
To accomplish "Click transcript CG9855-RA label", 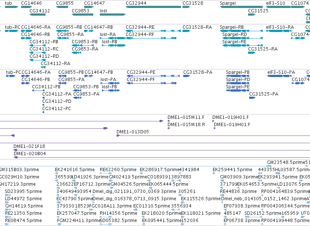I will 71,35.
